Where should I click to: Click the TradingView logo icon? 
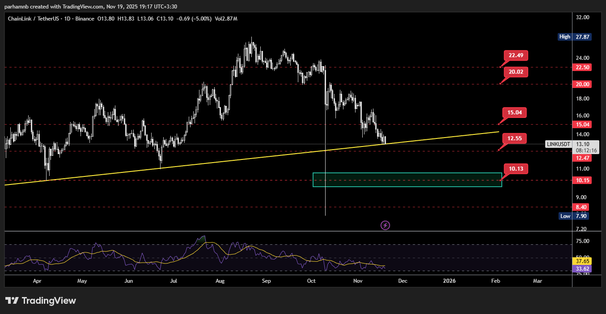point(12,301)
